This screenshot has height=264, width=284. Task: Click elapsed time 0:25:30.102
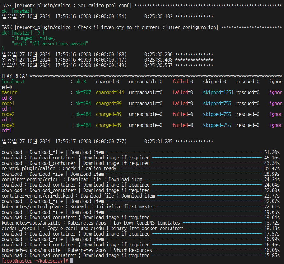[x=158, y=17]
